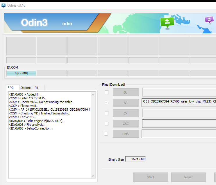Viewport: 216px width, 185px height.
Task: Click the BL file button
Action: coord(126,92)
